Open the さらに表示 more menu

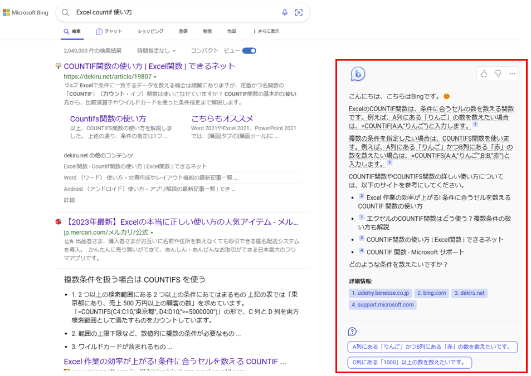coord(266,31)
